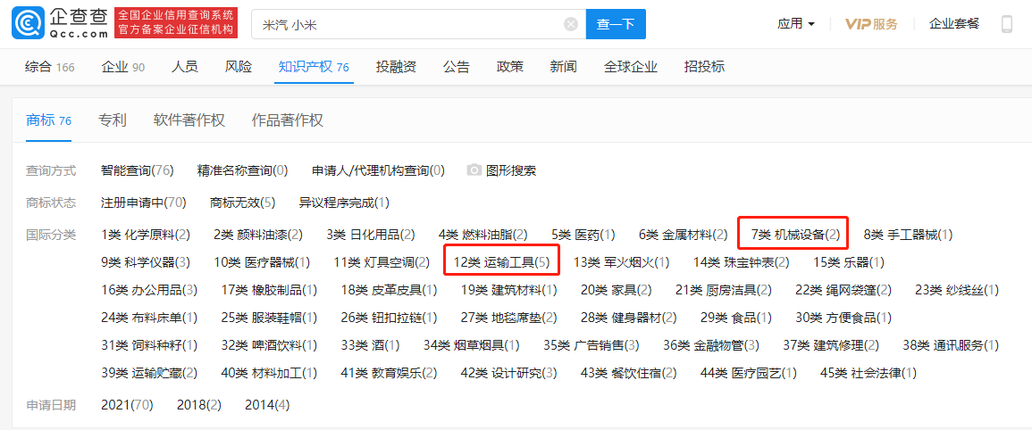Image resolution: width=1032 pixels, height=430 pixels.
Task: Select the 商标 76 sub-tab
Action: [49, 120]
